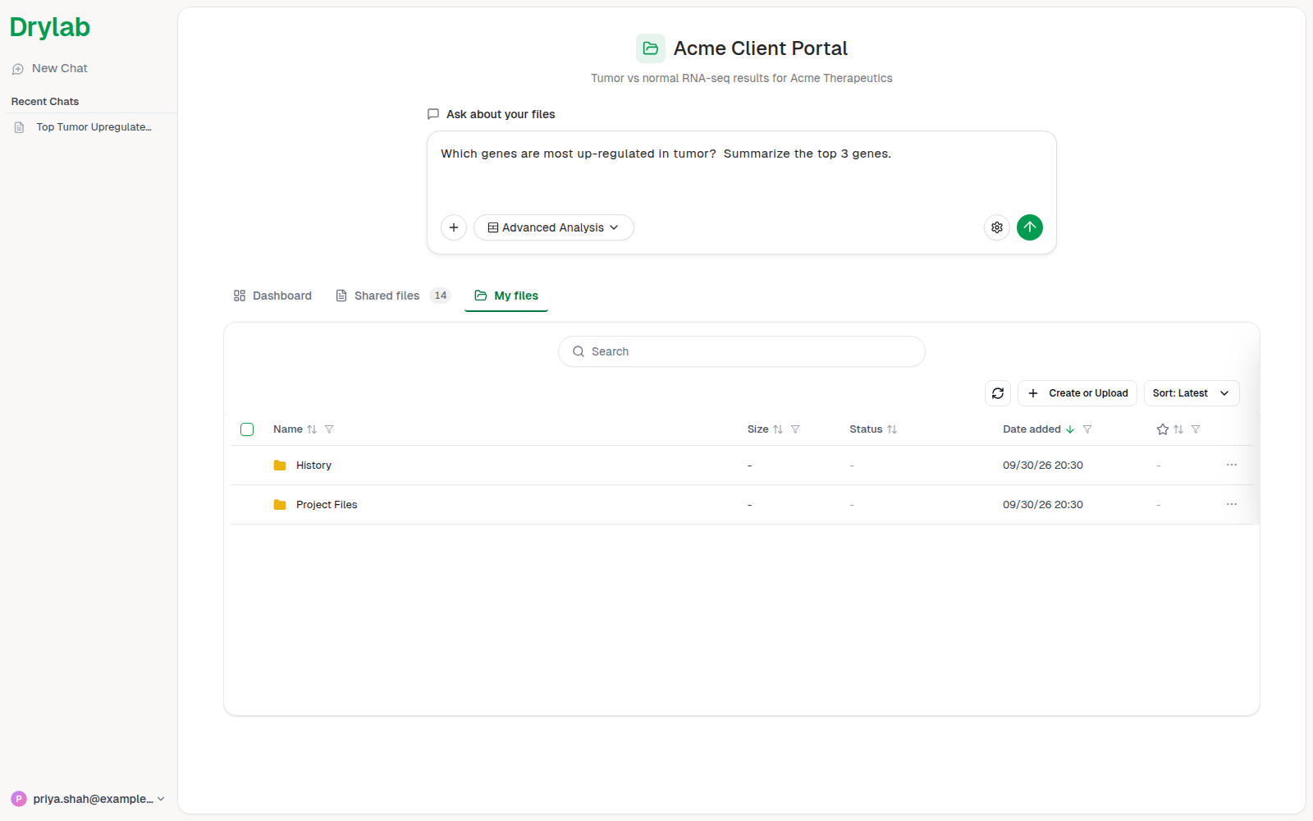Click the Name column filter icon
The height and width of the screenshot is (821, 1313).
[x=329, y=429]
